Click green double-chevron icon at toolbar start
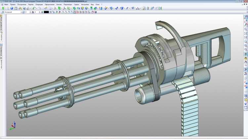248x139 pixels. click(x=3, y=8)
